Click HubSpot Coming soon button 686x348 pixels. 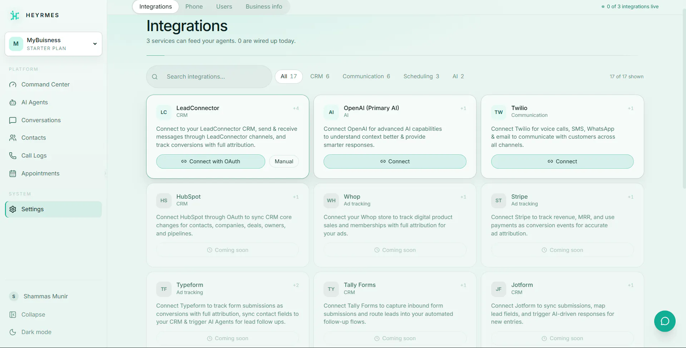click(227, 250)
